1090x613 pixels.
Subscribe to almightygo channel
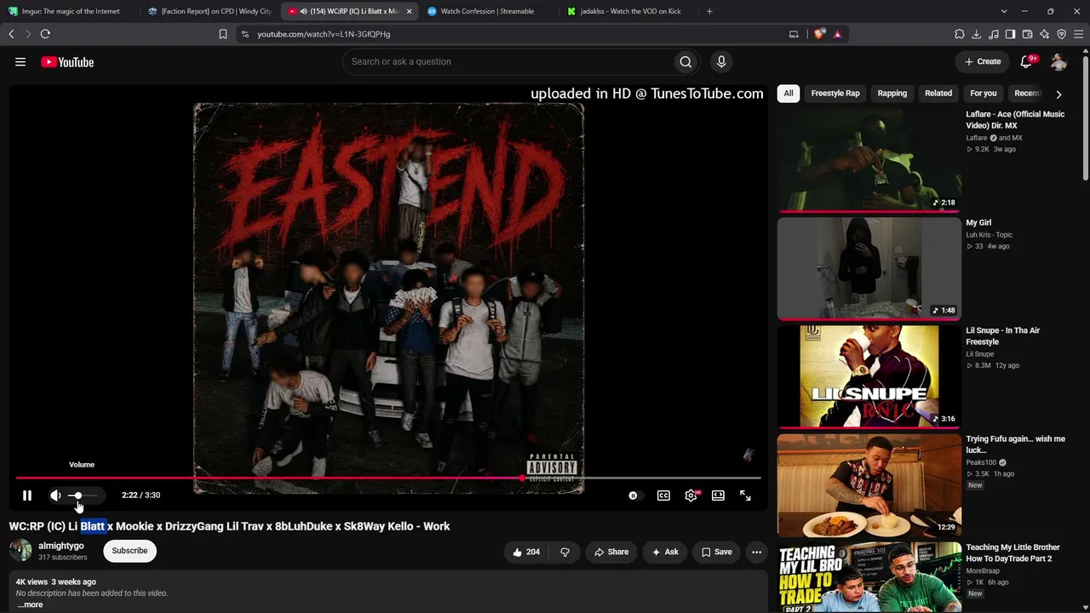129,551
